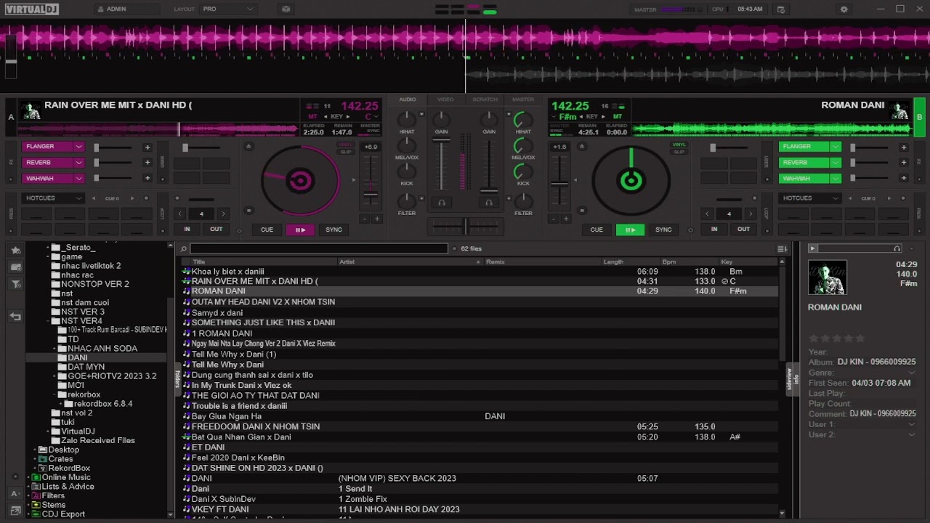Toggle SLIP mode on deck B
Image resolution: width=930 pixels, height=523 pixels.
coord(679,151)
